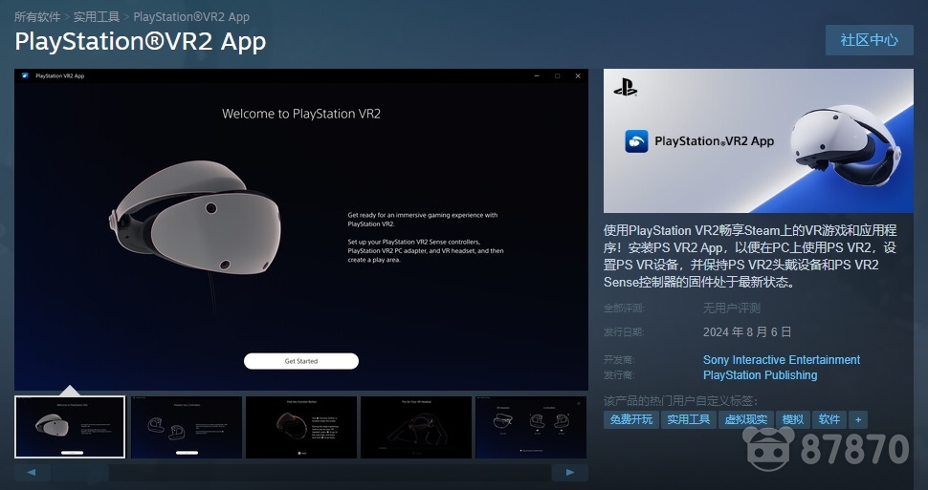
Task: Click the thumbnail strip scrollbar handle
Action: 80,472
